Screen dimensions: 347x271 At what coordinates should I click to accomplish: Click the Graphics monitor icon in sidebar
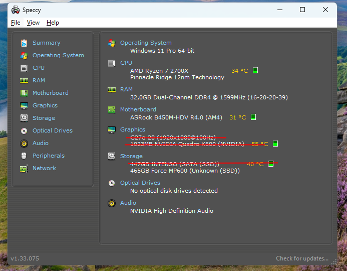24,106
